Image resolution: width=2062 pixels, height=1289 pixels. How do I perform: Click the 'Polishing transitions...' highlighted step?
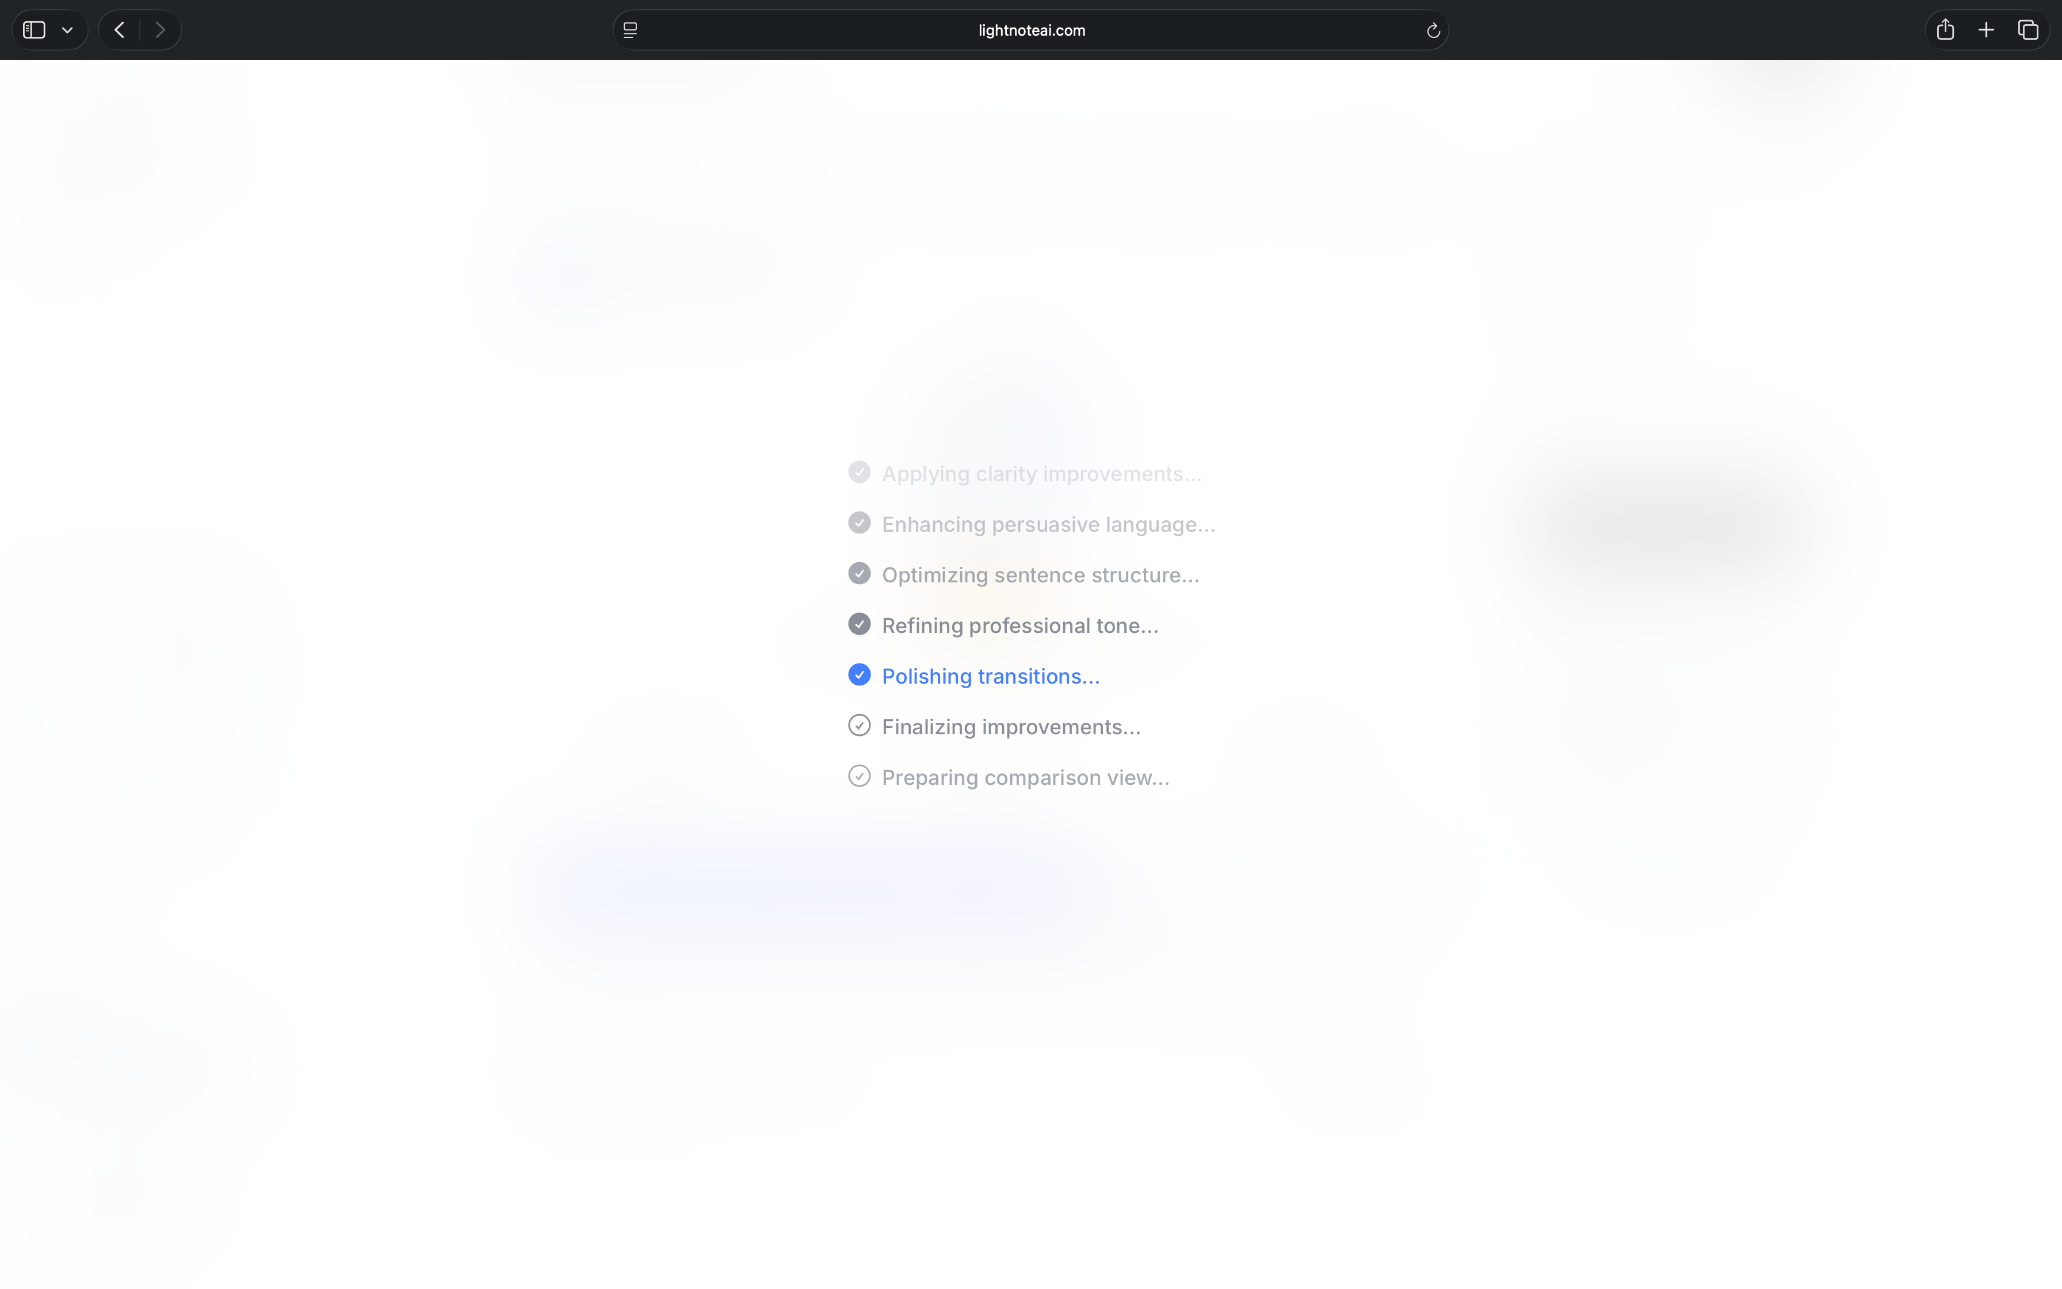point(990,676)
